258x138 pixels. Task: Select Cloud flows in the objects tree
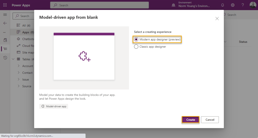[28, 46]
